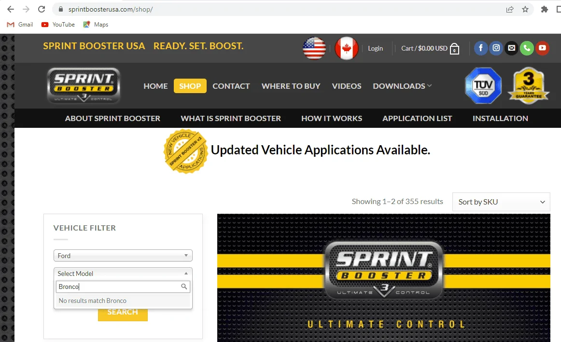Open the Gmail bookmark
561x342 pixels.
click(x=20, y=24)
